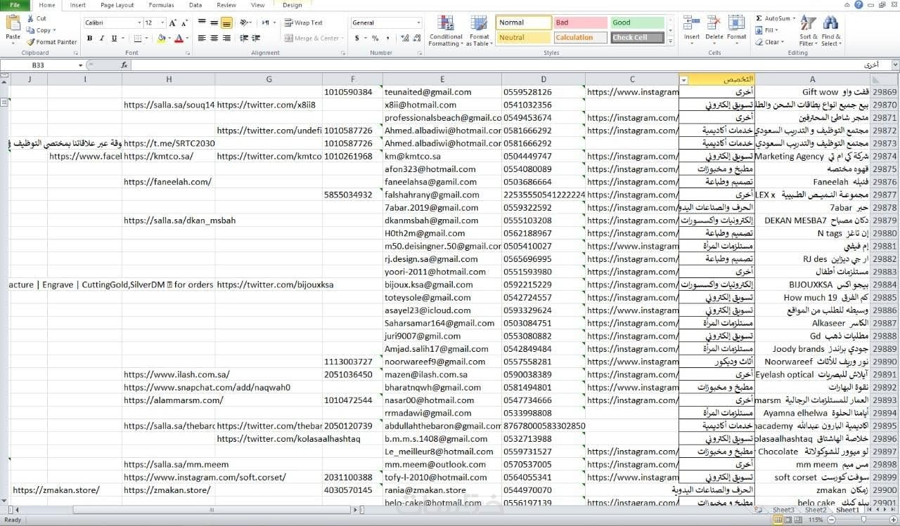Viewport: 900px width, 526px height.
Task: Open the Conditional Formatting menu
Action: click(445, 31)
